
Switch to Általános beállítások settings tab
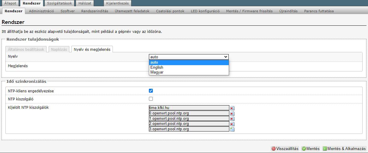pos(26,49)
